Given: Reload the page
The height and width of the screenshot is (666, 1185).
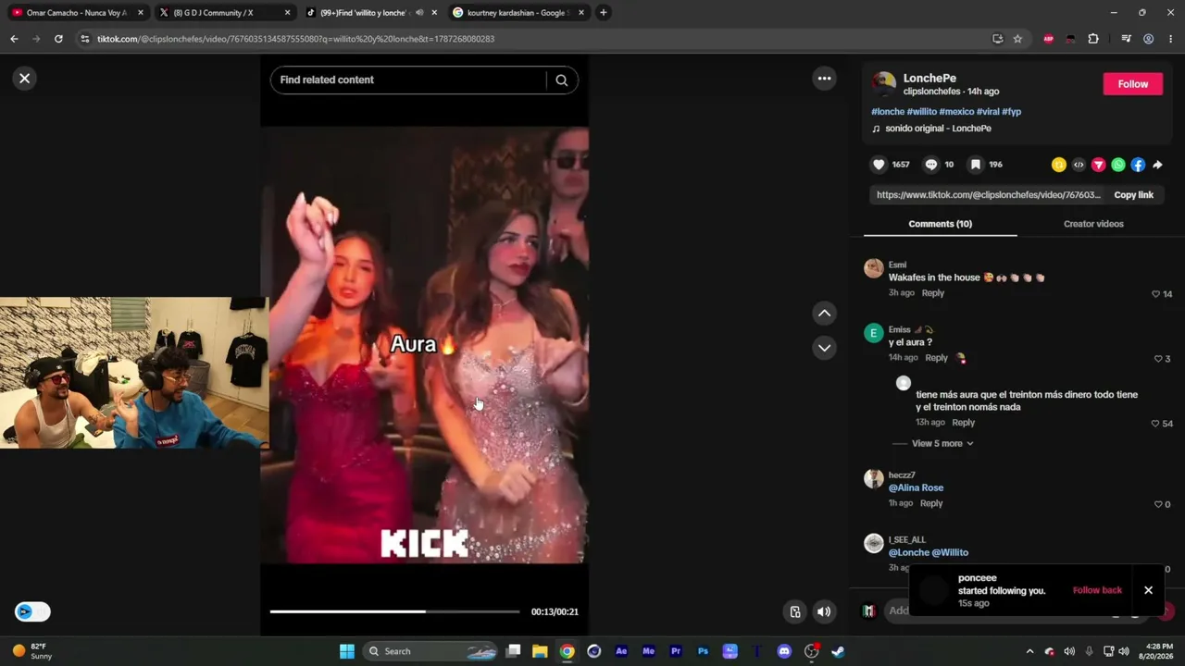Looking at the screenshot, I should click(x=58, y=39).
